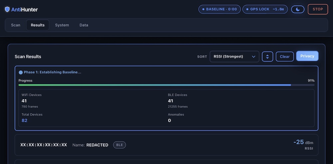Viewport: 333px width, 164px height.
Task: Click the Phase 1: Establishing Baseline text
Action: coord(53,72)
